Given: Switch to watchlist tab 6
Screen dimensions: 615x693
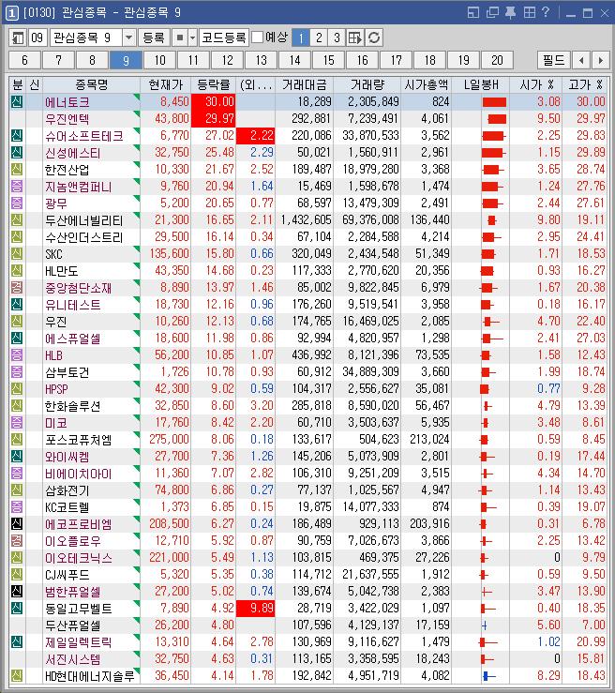Looking at the screenshot, I should pyautogui.click(x=24, y=60).
